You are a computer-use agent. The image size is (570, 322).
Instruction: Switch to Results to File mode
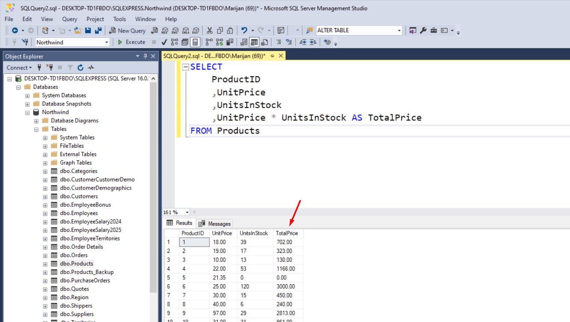pyautogui.click(x=265, y=42)
